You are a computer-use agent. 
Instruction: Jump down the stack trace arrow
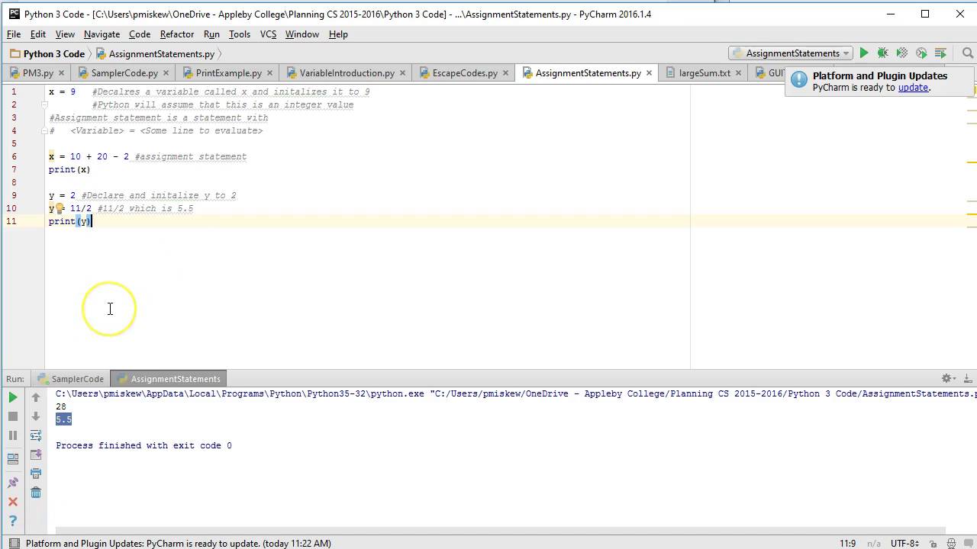point(36,416)
